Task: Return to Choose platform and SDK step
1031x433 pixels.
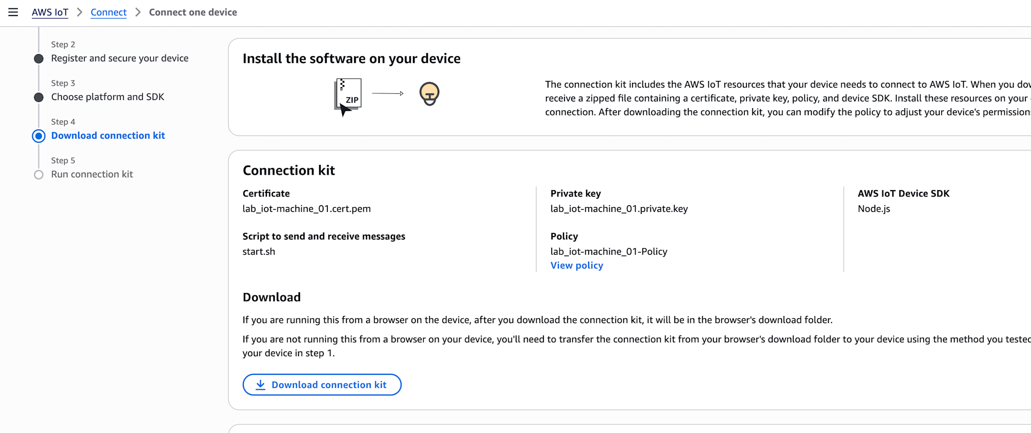Action: [x=108, y=97]
